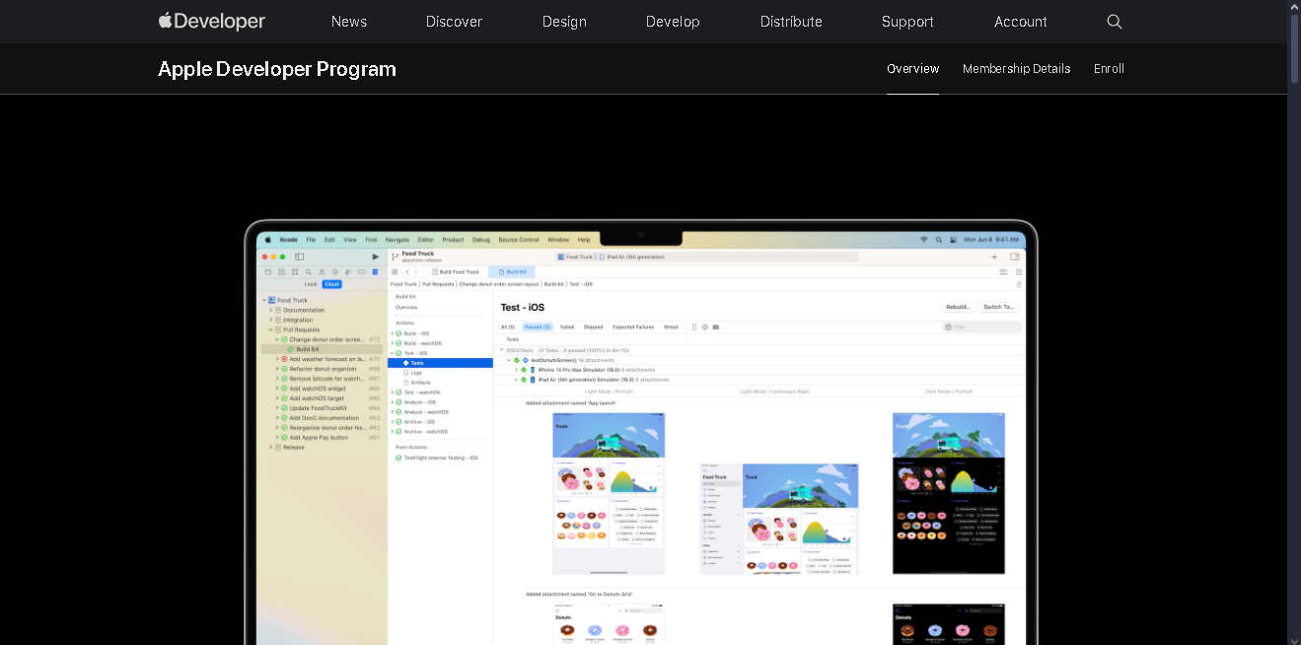Click the Apple Developer Program heading

pyautogui.click(x=277, y=69)
